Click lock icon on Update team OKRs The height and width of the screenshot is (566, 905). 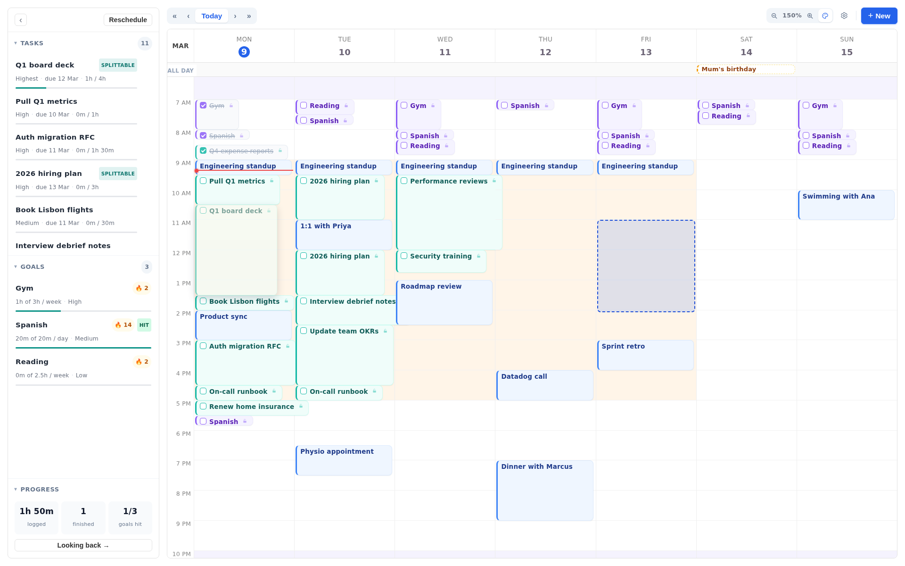385,331
